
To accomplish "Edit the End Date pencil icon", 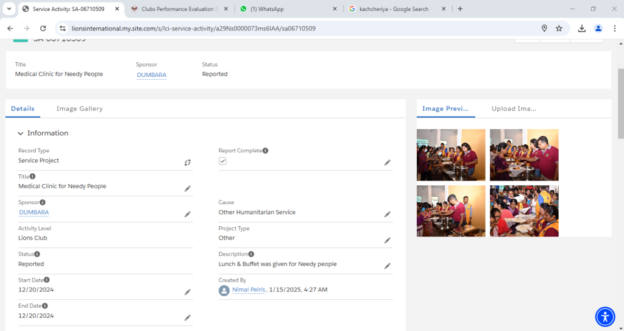I will [x=188, y=318].
